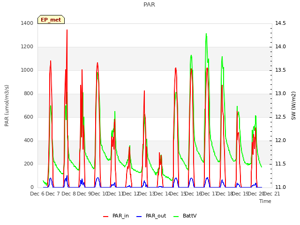The width and height of the screenshot is (300, 225).
Task: Click the 800 left axis tick label
Action: (29, 94)
